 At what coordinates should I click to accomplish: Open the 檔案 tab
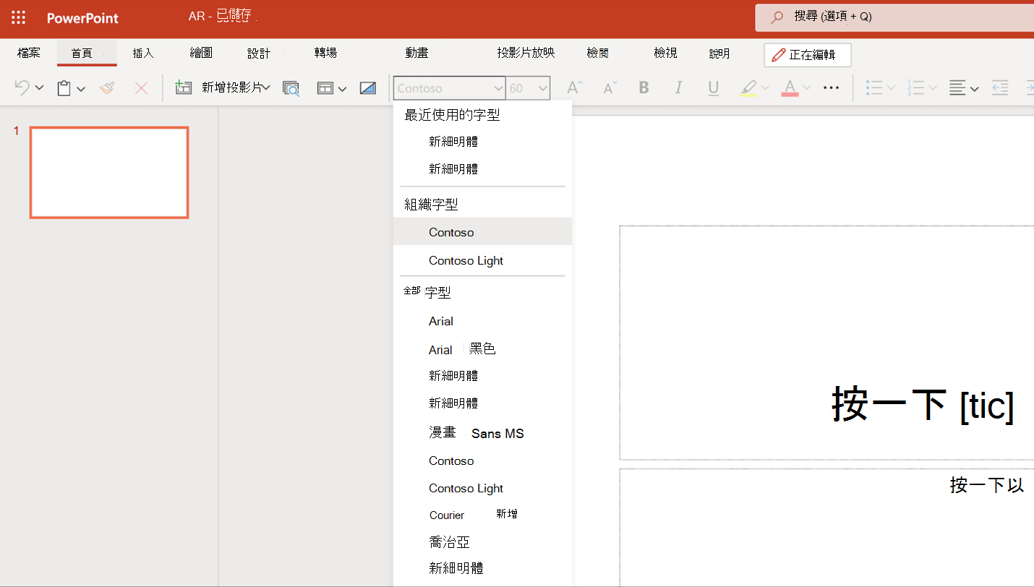(x=29, y=53)
